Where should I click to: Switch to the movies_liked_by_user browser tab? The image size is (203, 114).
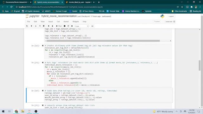80,2
